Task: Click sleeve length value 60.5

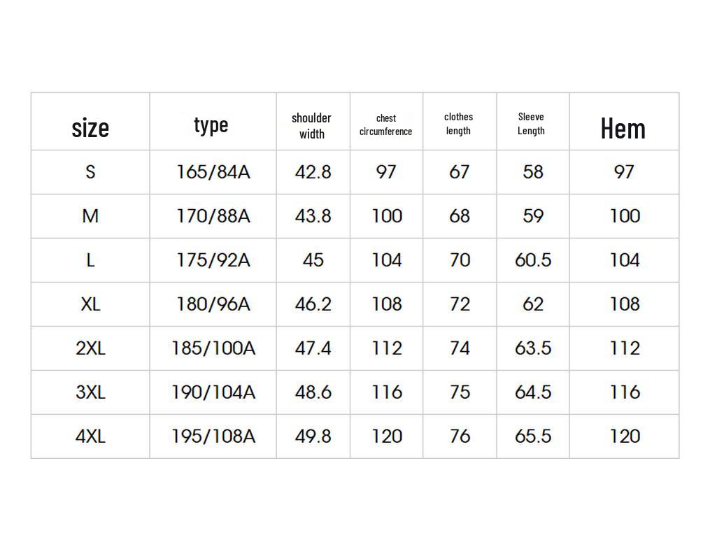Action: pos(533,260)
